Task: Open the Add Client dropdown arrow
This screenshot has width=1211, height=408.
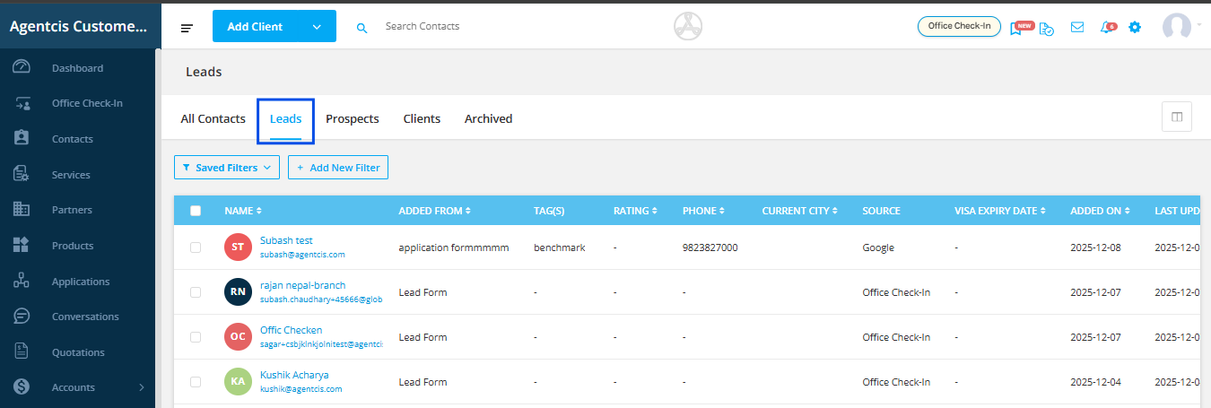Action: coord(317,27)
